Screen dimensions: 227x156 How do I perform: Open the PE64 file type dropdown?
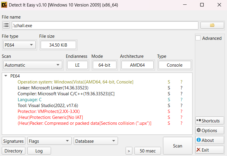pyautogui.click(x=19, y=45)
